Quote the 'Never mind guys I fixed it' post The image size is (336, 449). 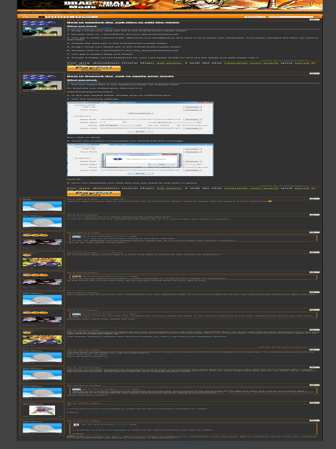tap(314, 385)
